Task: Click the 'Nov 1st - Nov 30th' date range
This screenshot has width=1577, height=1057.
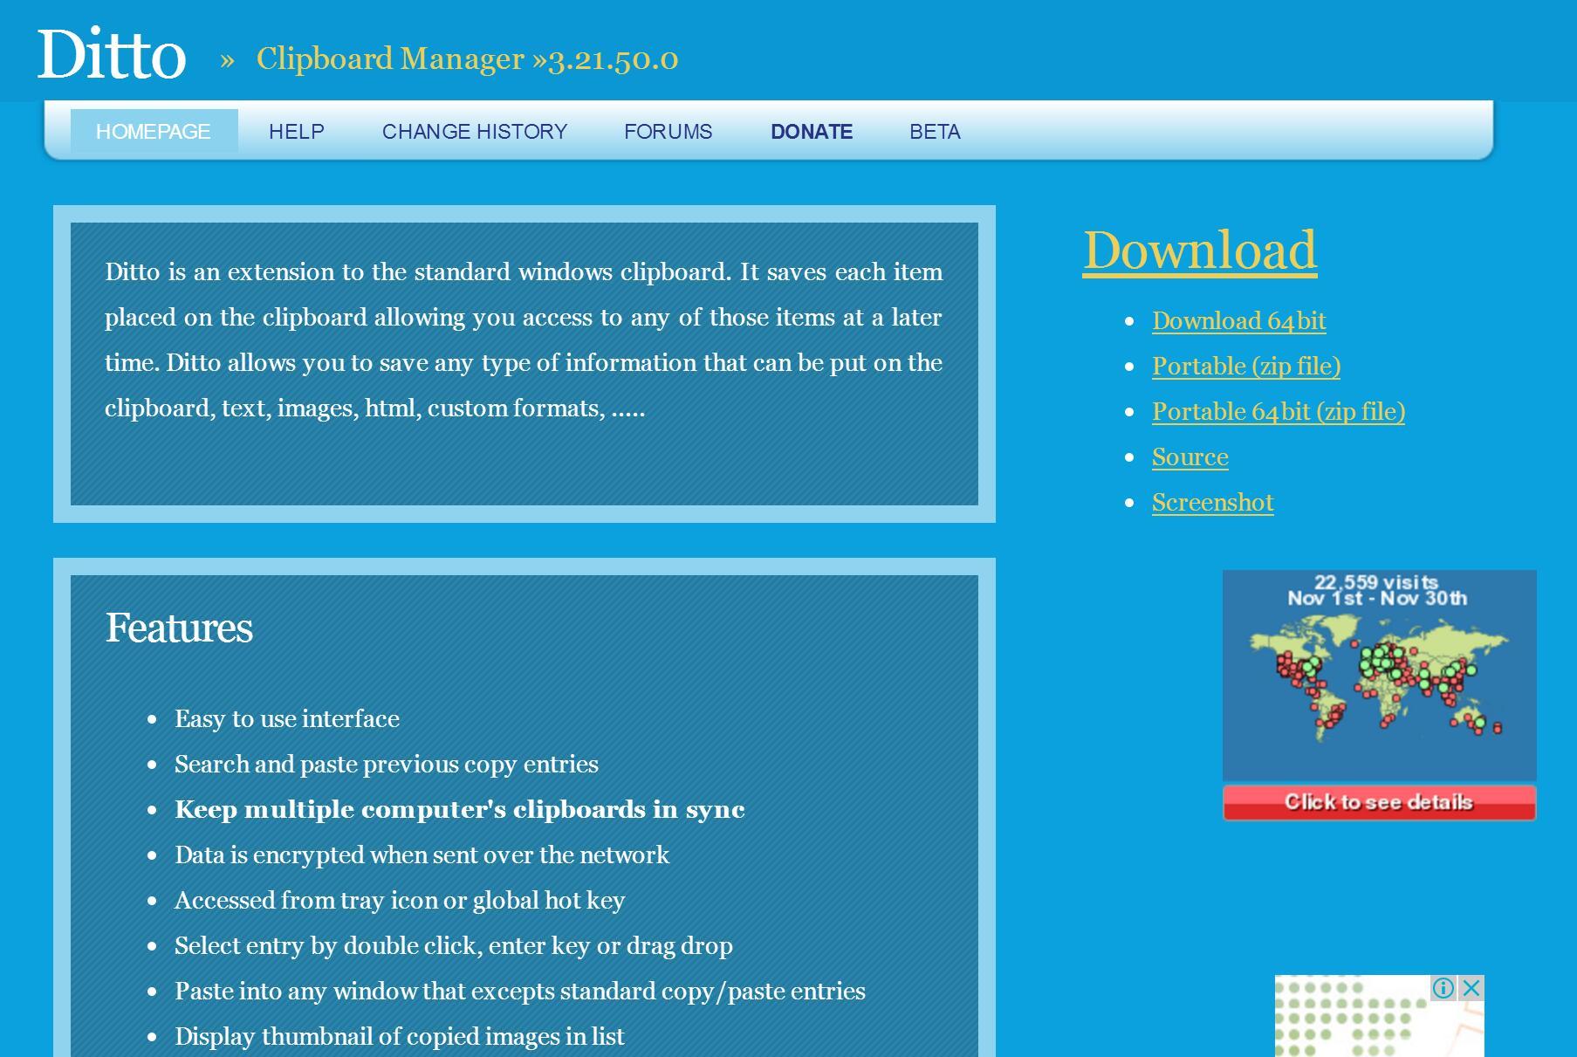Action: (1377, 599)
